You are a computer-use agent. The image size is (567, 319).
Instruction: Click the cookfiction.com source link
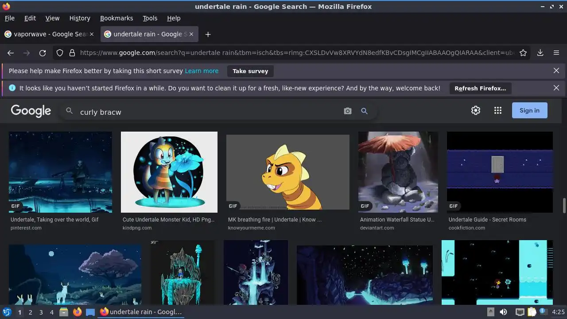tap(467, 228)
